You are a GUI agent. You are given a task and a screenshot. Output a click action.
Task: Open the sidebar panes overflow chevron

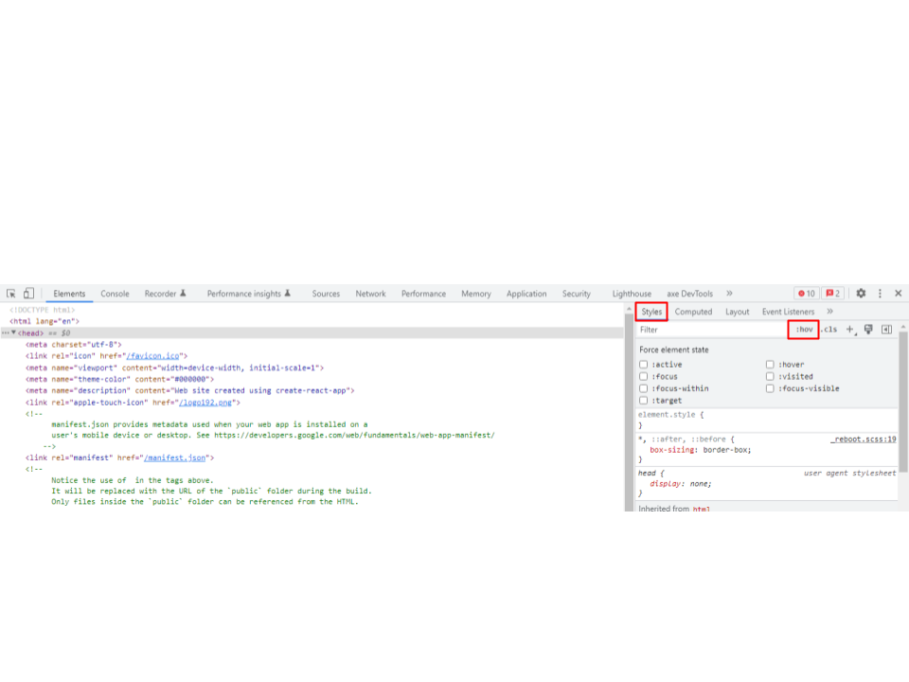tap(830, 312)
